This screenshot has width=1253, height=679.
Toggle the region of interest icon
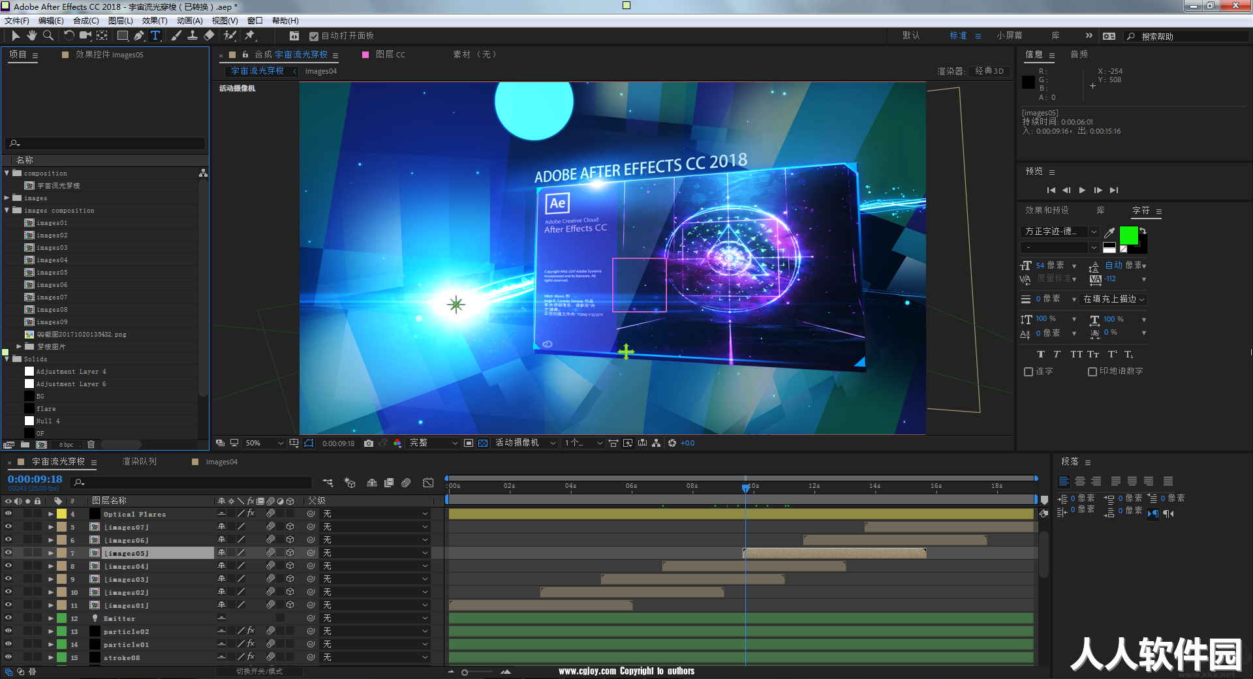click(x=469, y=444)
